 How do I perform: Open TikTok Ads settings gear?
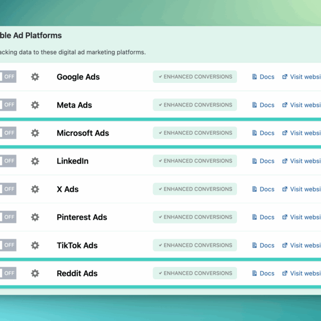tap(35, 245)
